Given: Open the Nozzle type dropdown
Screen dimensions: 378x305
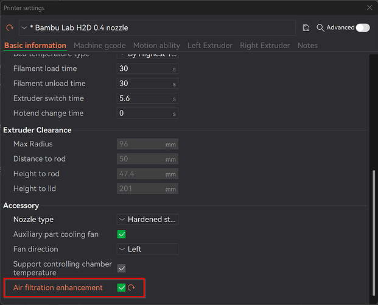Looking at the screenshot, I should [147, 220].
